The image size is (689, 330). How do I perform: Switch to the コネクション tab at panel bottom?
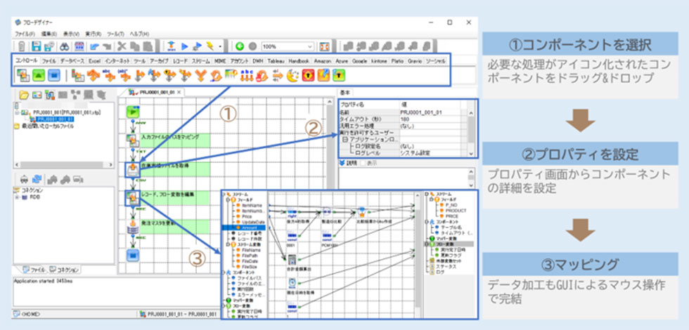click(x=63, y=270)
